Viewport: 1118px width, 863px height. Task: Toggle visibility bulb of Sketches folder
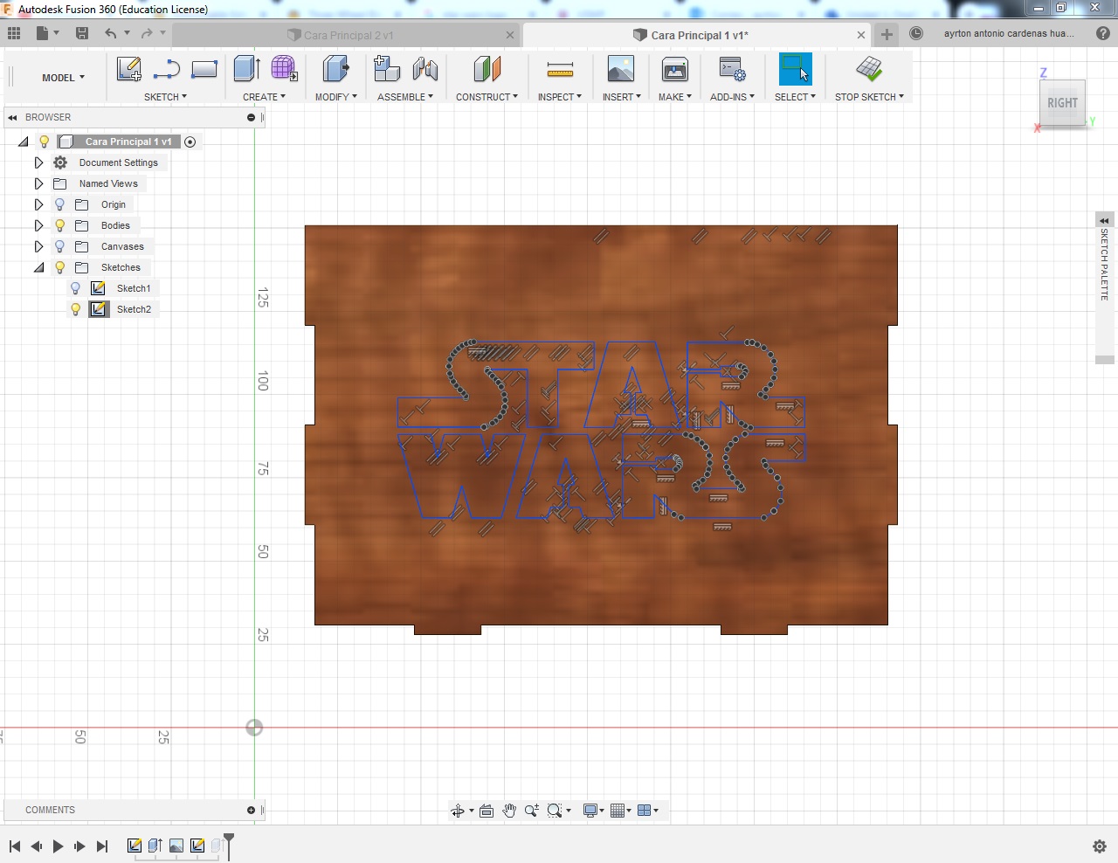59,267
